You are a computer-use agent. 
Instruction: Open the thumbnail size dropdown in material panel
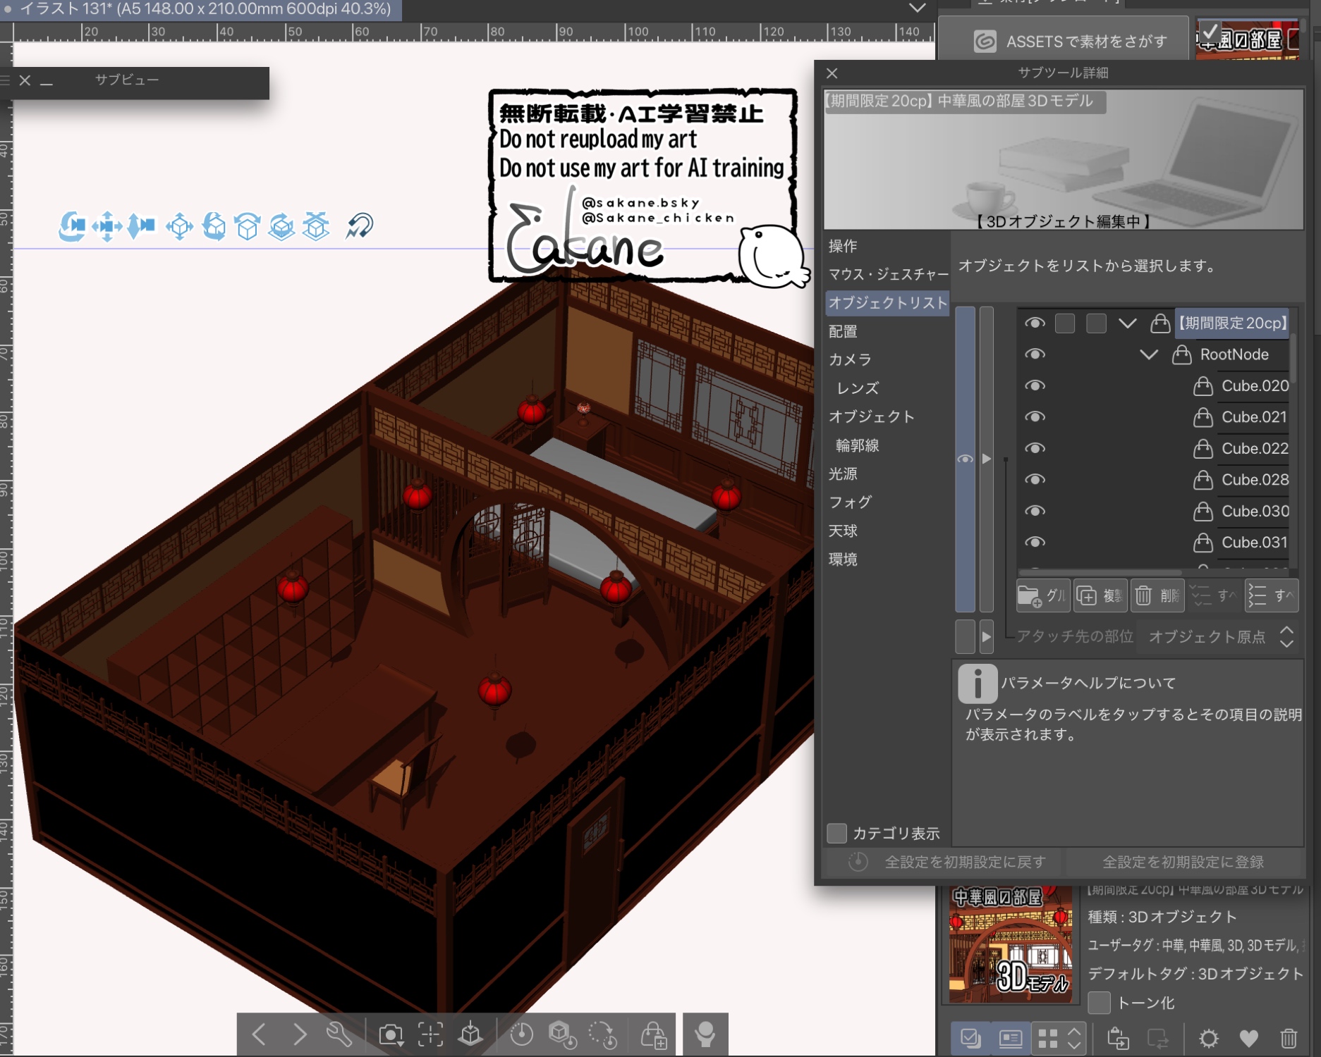click(x=1073, y=1038)
